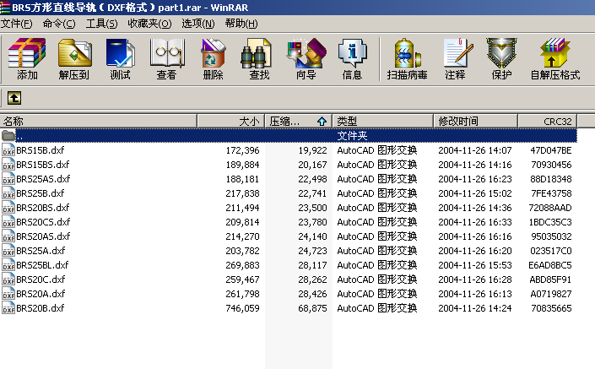Click packed size value 28,426

(x=312, y=294)
